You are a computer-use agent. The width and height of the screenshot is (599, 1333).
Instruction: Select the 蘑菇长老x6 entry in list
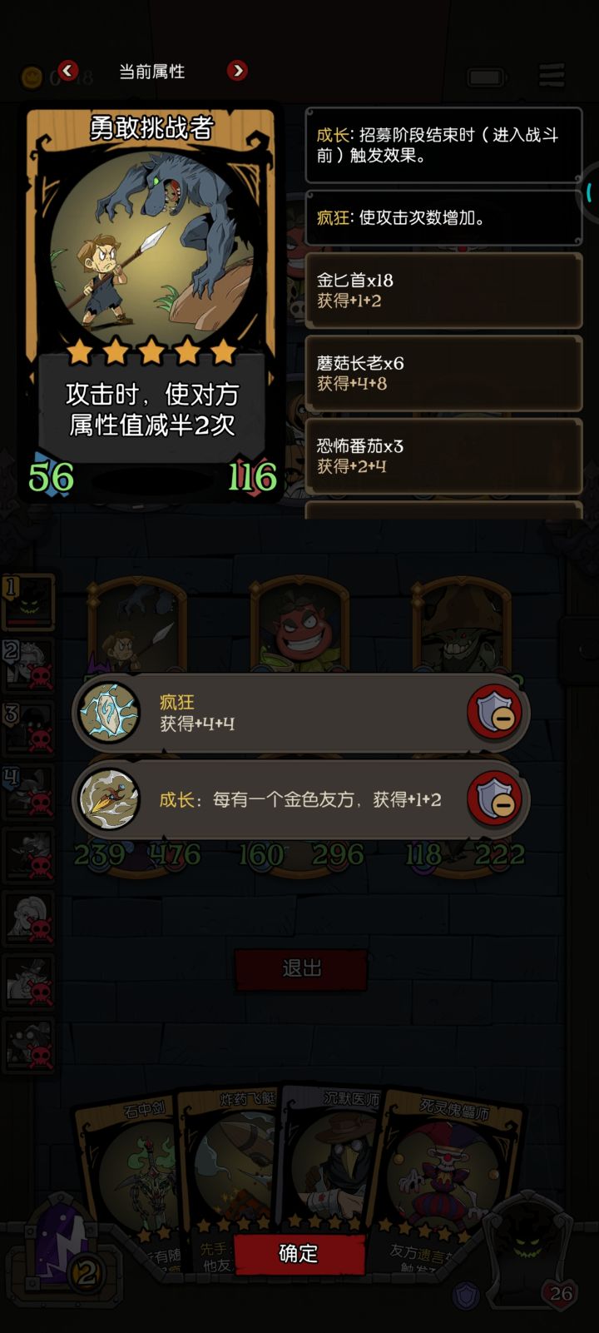tap(443, 373)
